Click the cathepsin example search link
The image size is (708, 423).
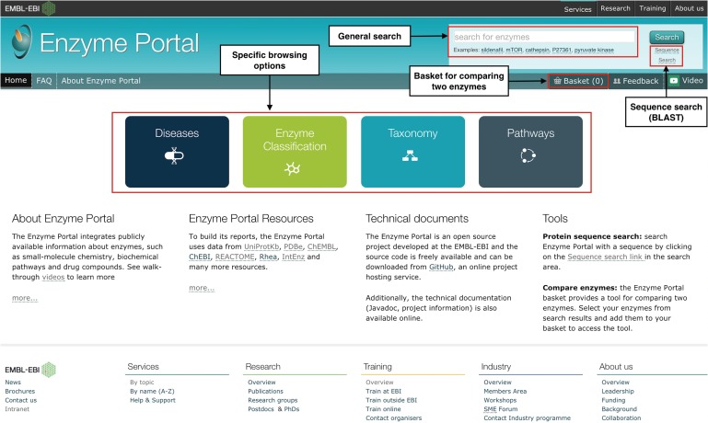tap(538, 50)
